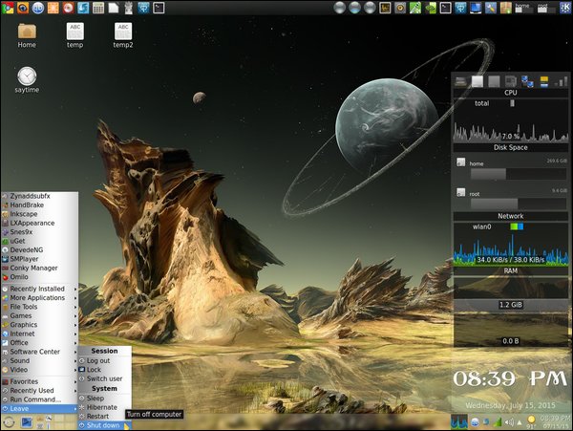Screen dimensions: 573x431
Task: Open the NVIDIA settings icon
Action: [x=431, y=8]
